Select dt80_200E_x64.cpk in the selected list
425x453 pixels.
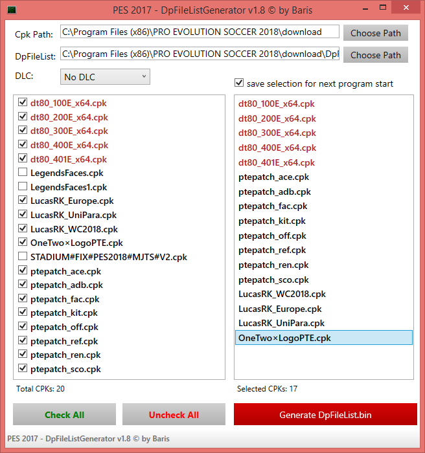[324, 118]
